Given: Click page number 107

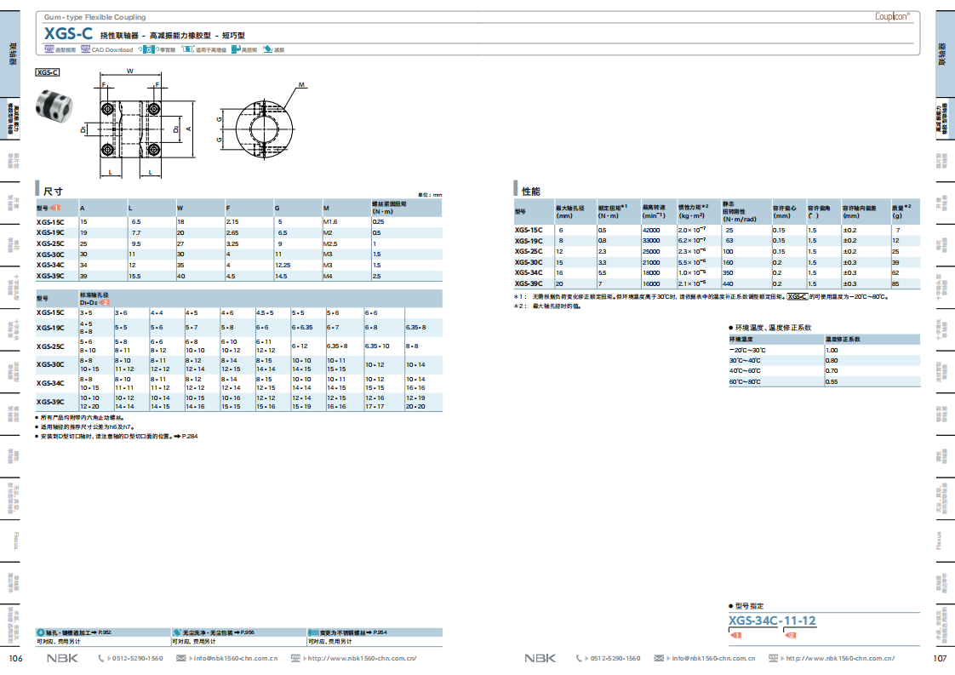Looking at the screenshot, I should pyautogui.click(x=940, y=659).
